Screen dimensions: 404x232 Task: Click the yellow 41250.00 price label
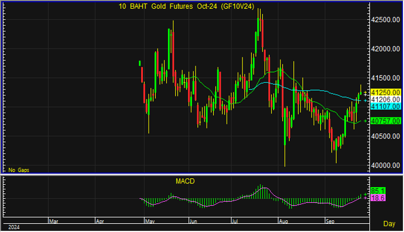(385, 92)
